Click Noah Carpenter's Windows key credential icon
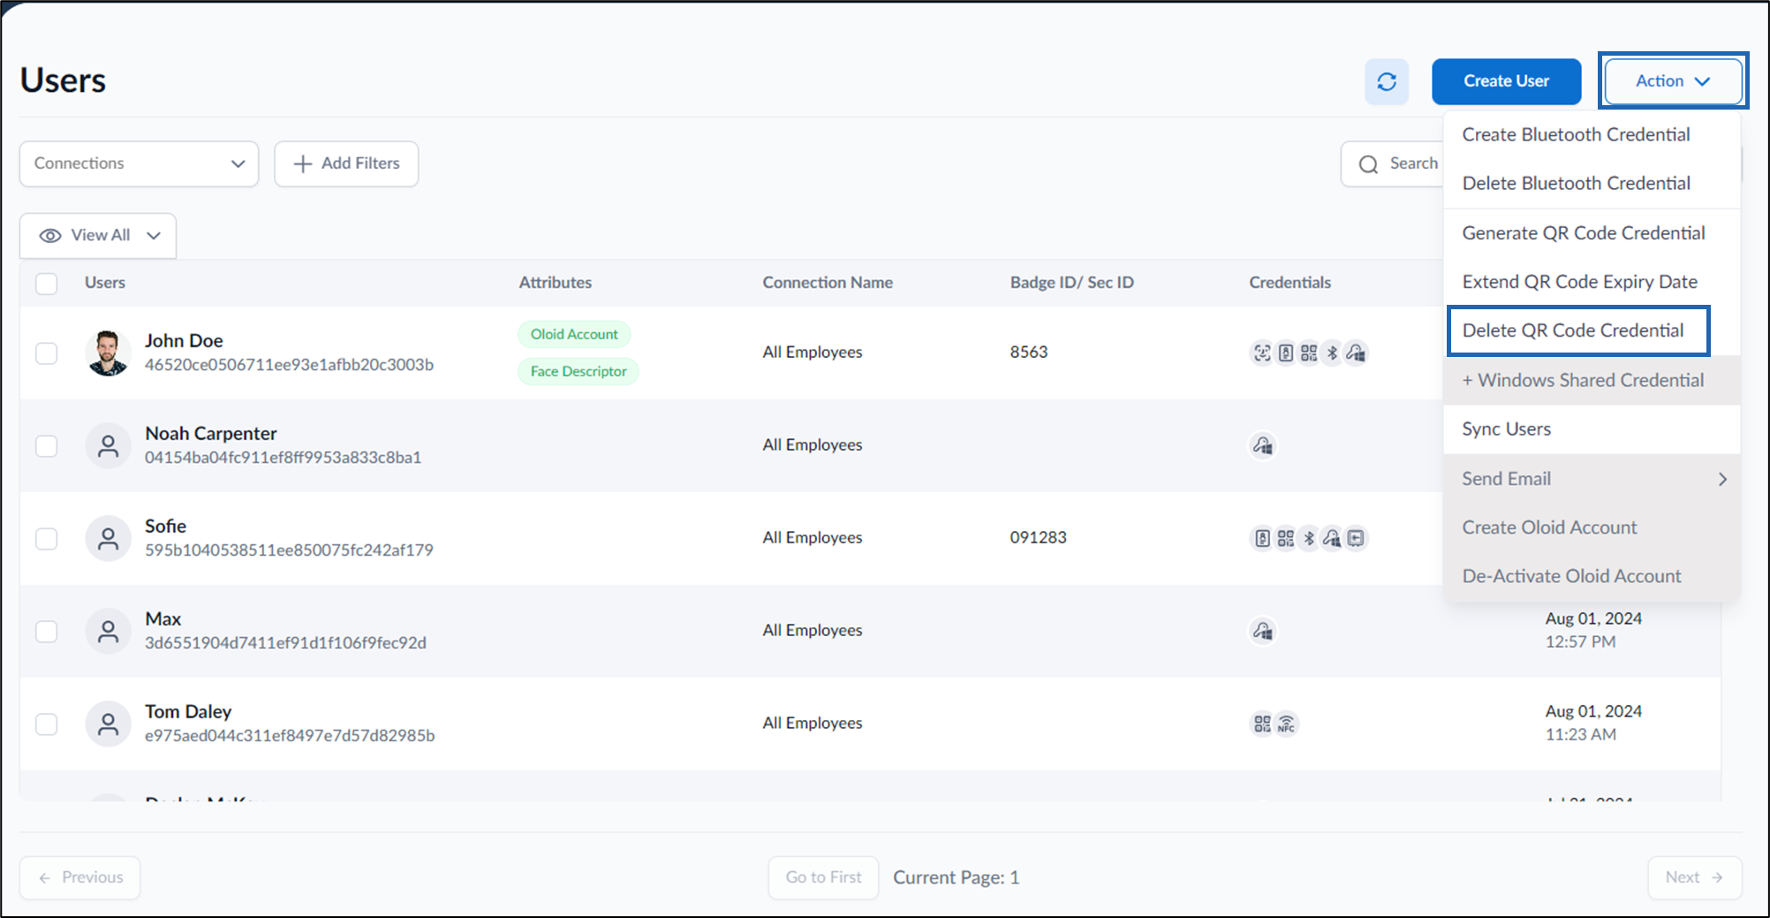The width and height of the screenshot is (1770, 918). (1263, 446)
